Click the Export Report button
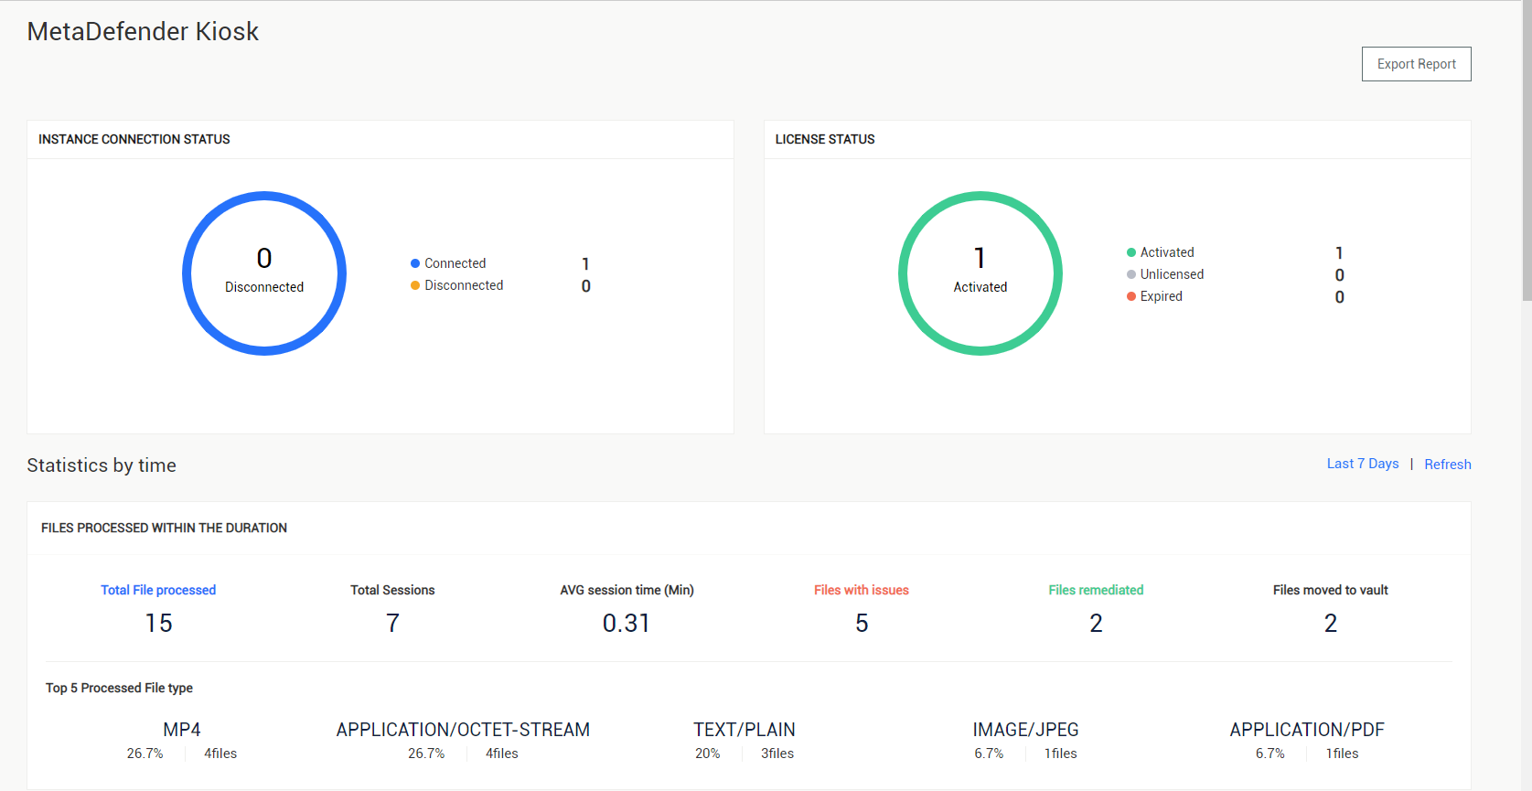Screen dimensions: 1532x791 pyautogui.click(x=1416, y=64)
